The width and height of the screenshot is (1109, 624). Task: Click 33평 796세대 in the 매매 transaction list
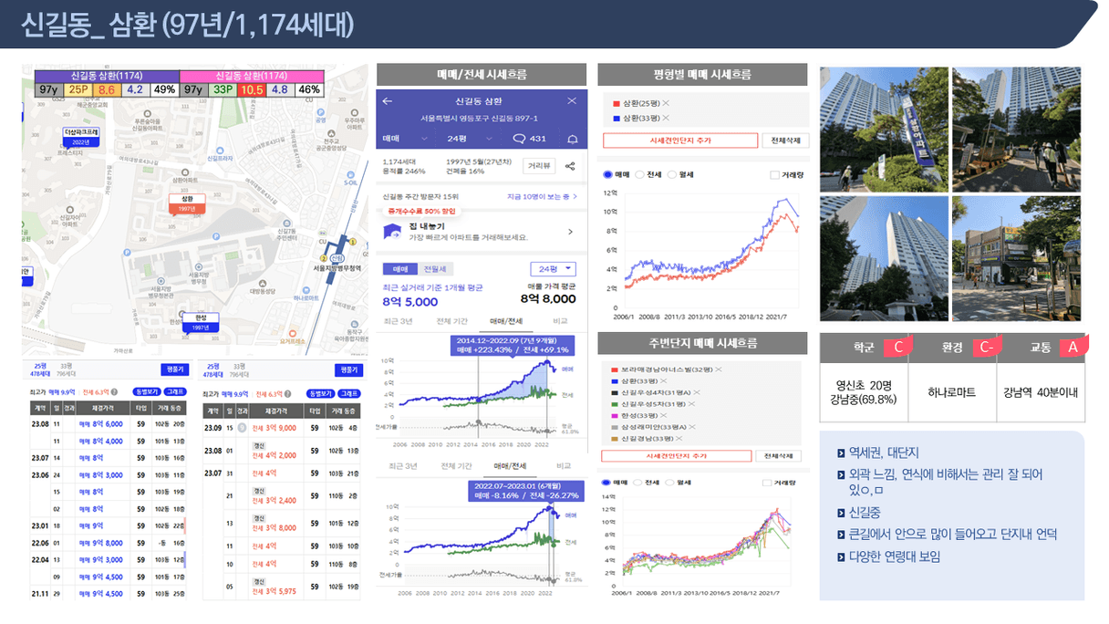[x=67, y=369]
